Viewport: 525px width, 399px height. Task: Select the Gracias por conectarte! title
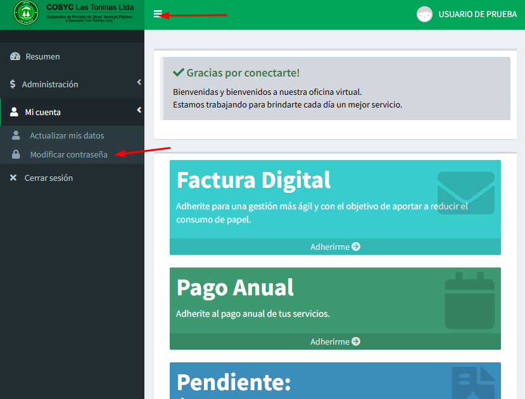(243, 73)
